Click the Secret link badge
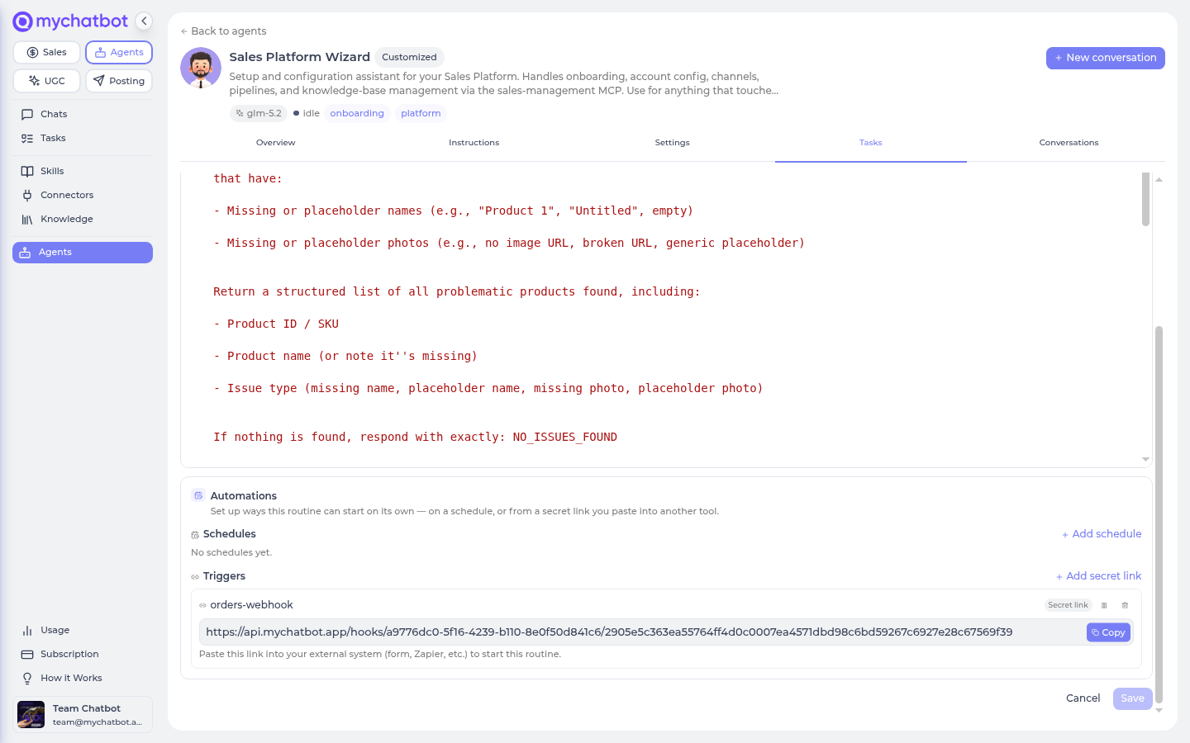This screenshot has width=1190, height=743. (1068, 605)
